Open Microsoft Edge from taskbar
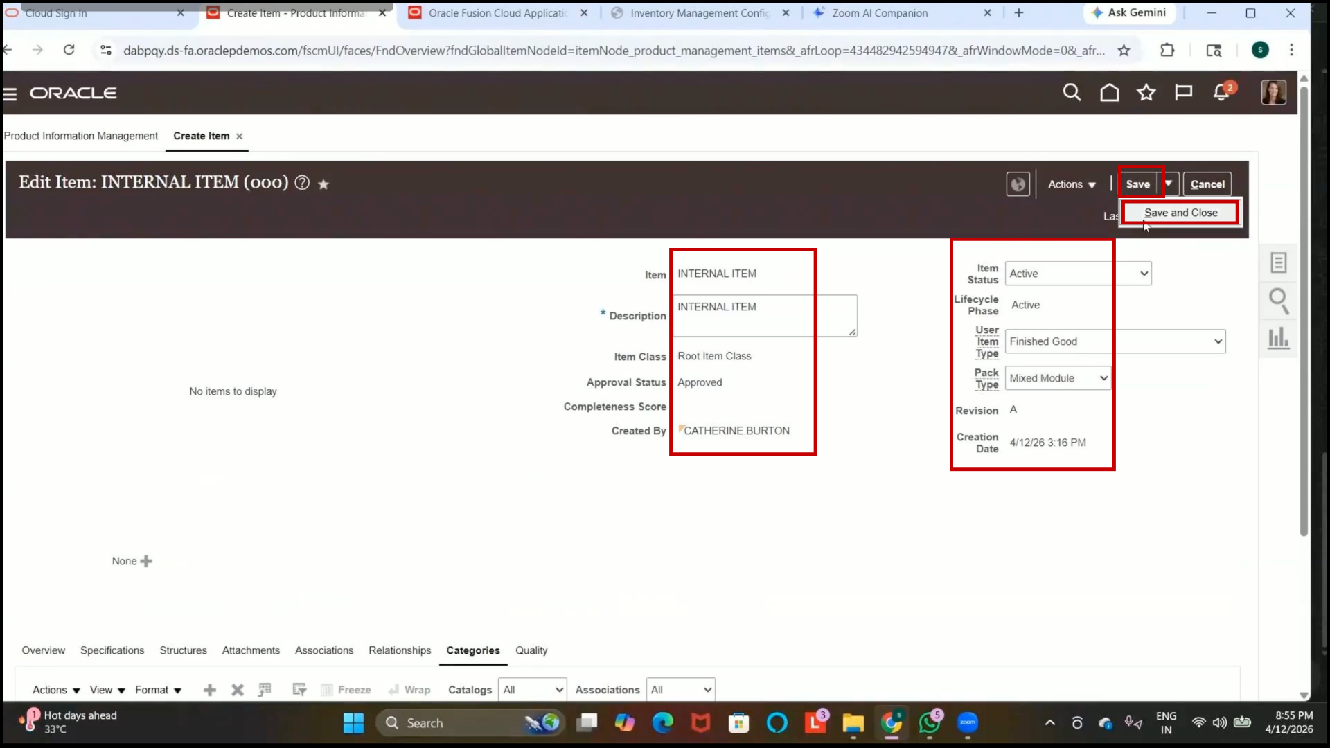Viewport: 1330px width, 748px height. (663, 723)
